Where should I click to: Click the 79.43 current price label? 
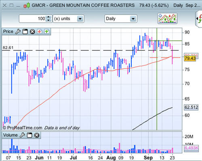(190, 59)
